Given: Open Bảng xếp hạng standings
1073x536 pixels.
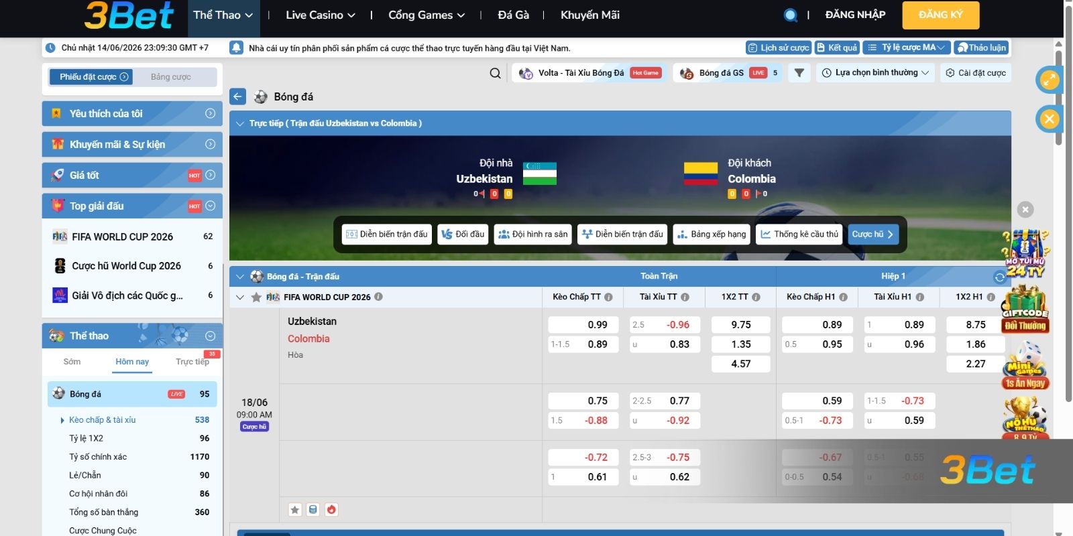Looking at the screenshot, I should (x=712, y=234).
